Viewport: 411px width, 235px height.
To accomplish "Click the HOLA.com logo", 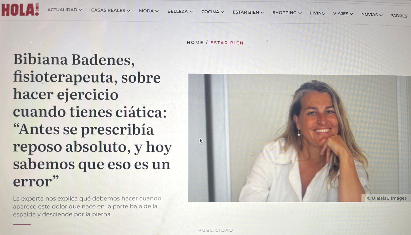I will tap(20, 10).
